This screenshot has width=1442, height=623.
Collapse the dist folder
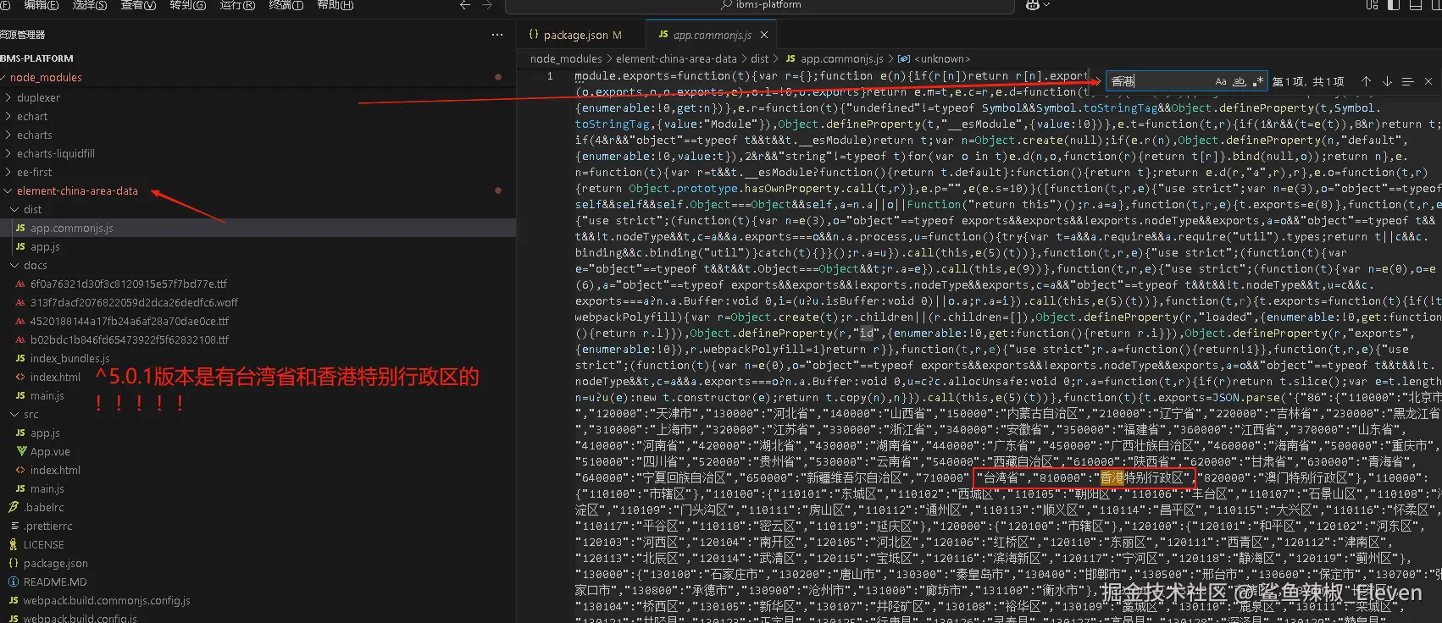click(258, 209)
